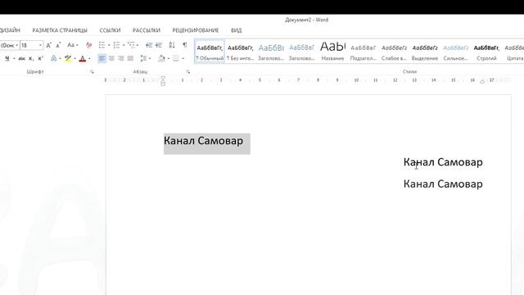
Task: Apply the Сильное выделение style
Action: 455,52
